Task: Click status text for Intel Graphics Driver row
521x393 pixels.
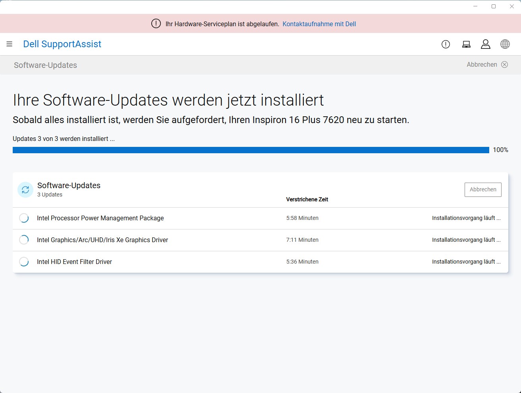Action: (x=466, y=240)
